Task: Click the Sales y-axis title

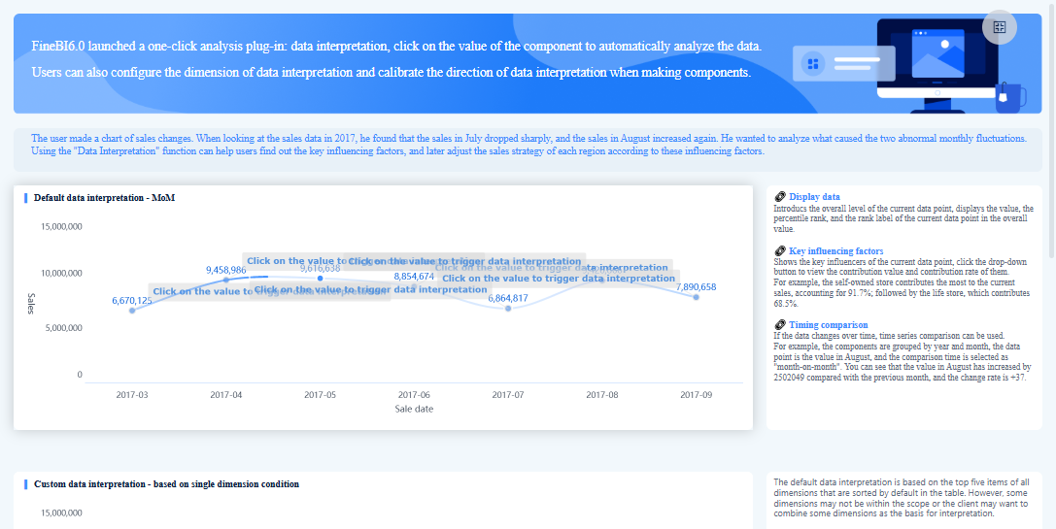Action: (x=31, y=304)
